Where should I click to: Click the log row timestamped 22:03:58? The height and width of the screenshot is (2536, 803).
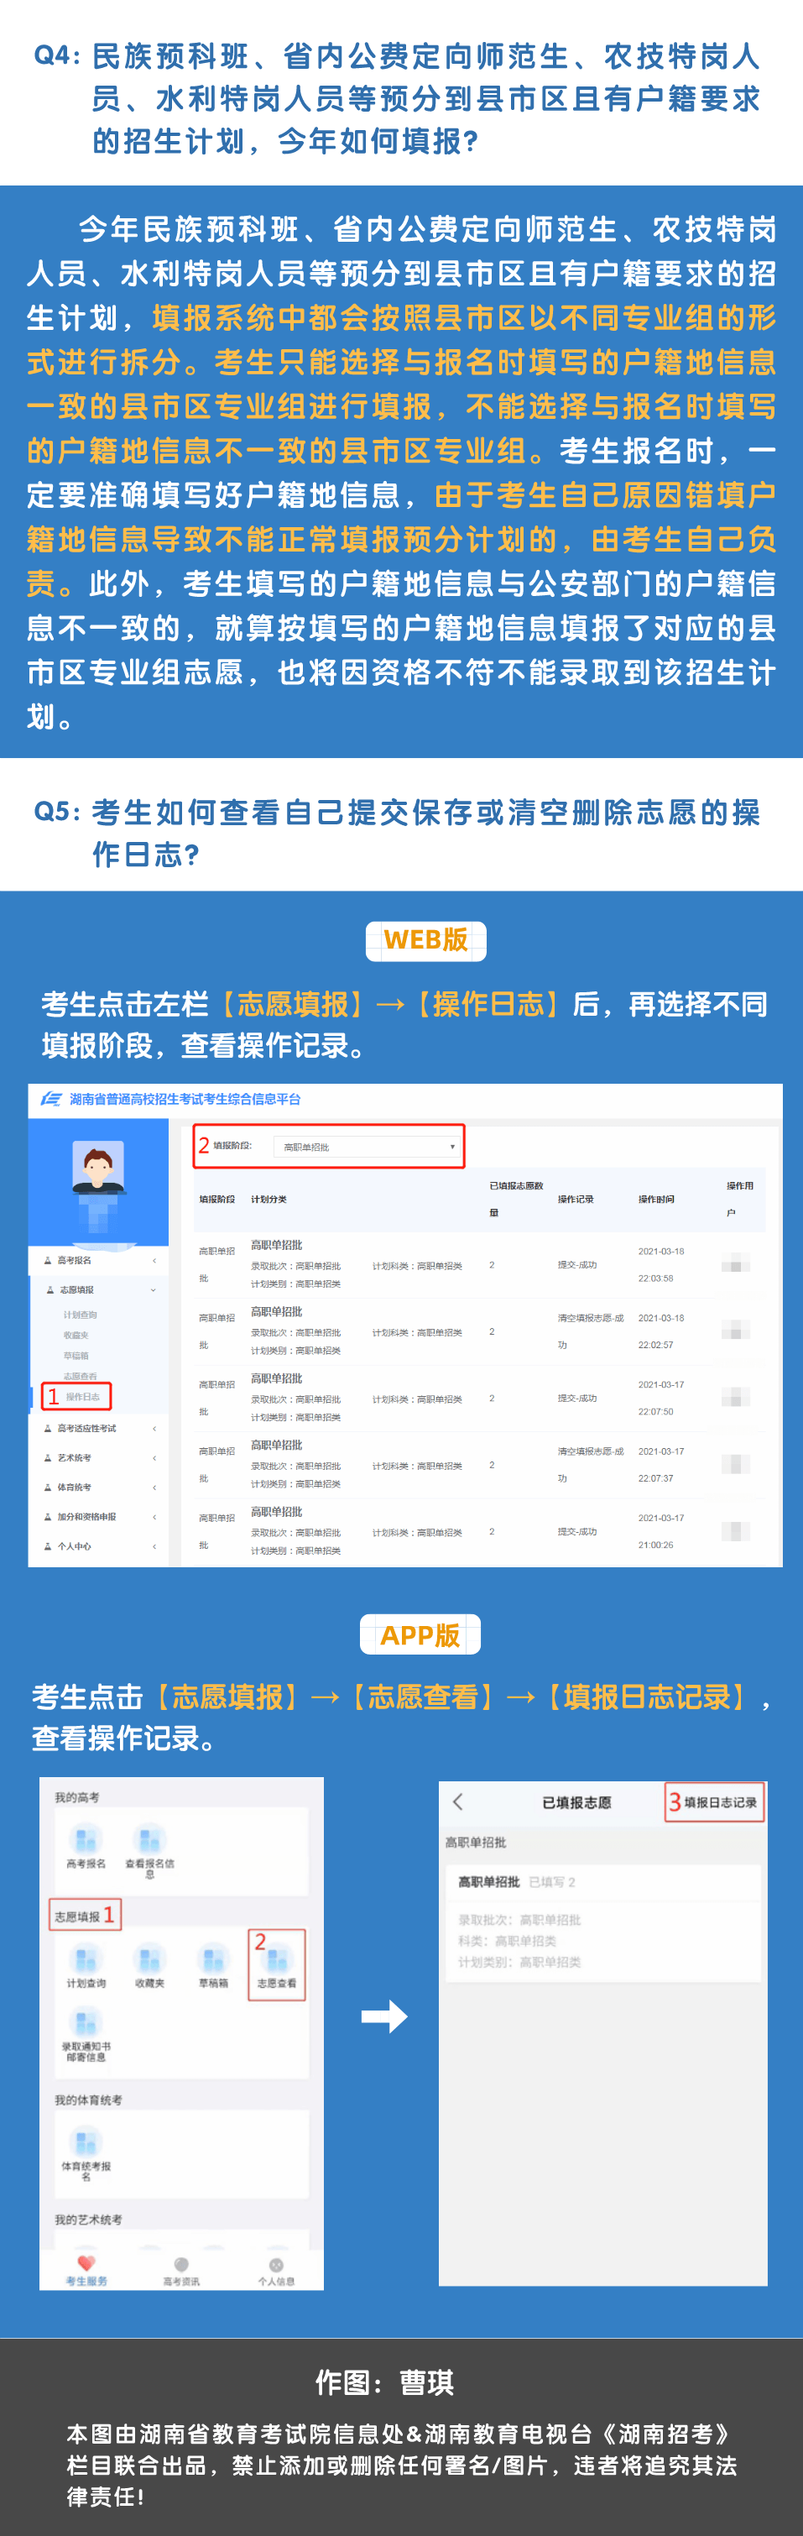tap(479, 1265)
